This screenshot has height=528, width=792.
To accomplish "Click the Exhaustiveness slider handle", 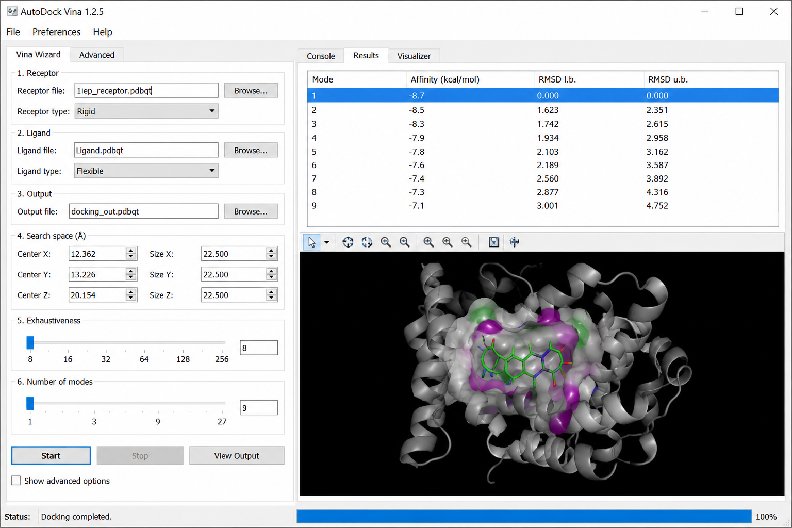I will coord(30,343).
